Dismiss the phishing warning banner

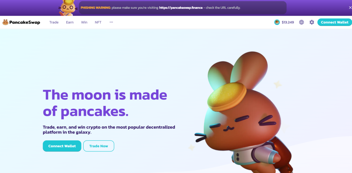coord(350,8)
